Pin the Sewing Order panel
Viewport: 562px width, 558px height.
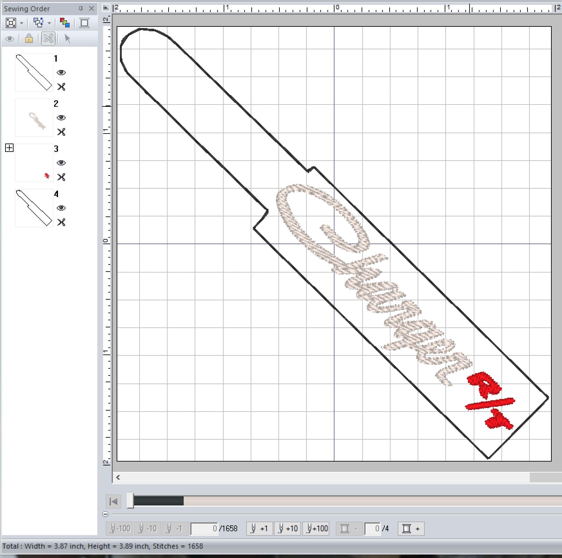tap(81, 9)
